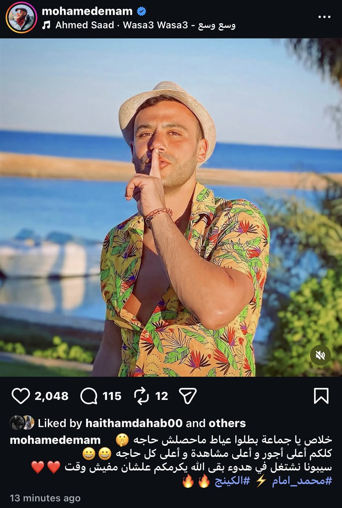
Task: Open mohamedemam profile picture story
Action: [x=21, y=17]
